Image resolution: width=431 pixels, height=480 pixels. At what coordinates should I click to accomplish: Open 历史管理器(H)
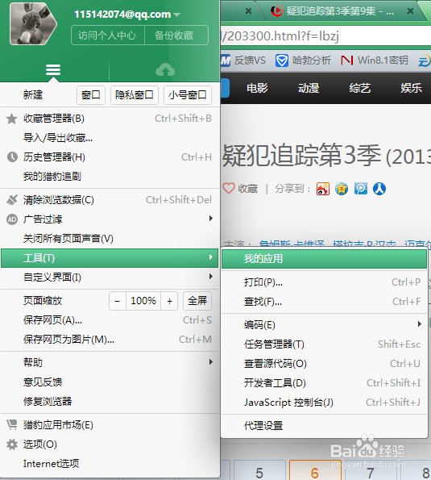[x=110, y=157]
